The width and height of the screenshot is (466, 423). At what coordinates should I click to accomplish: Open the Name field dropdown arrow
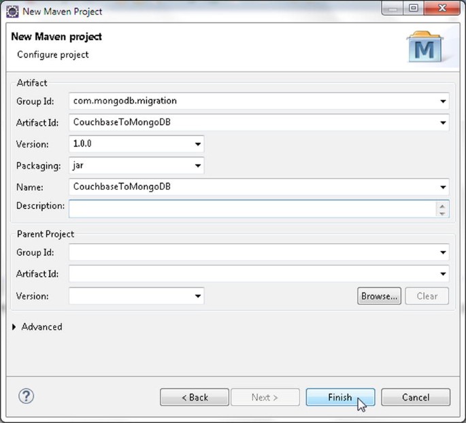(x=443, y=187)
